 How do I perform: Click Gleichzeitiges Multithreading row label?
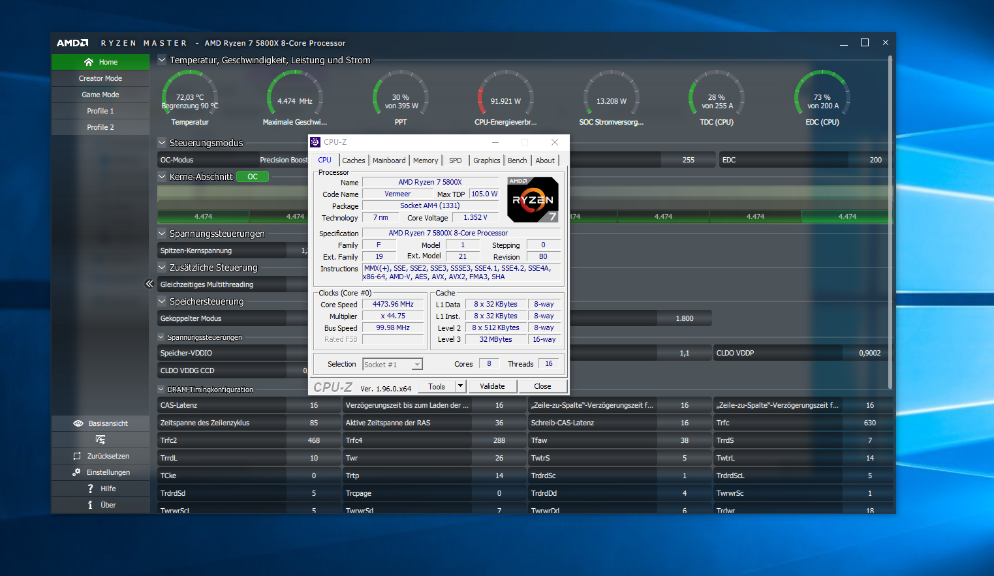point(207,284)
